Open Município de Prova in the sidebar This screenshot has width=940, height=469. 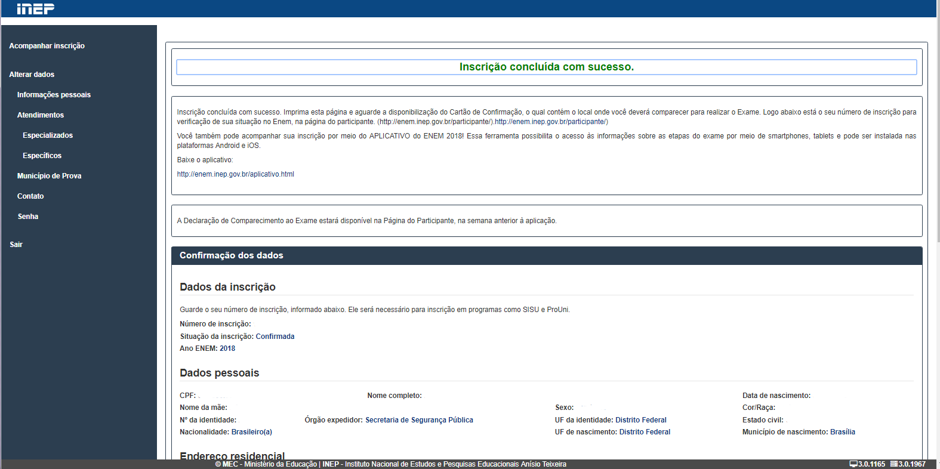(x=49, y=176)
